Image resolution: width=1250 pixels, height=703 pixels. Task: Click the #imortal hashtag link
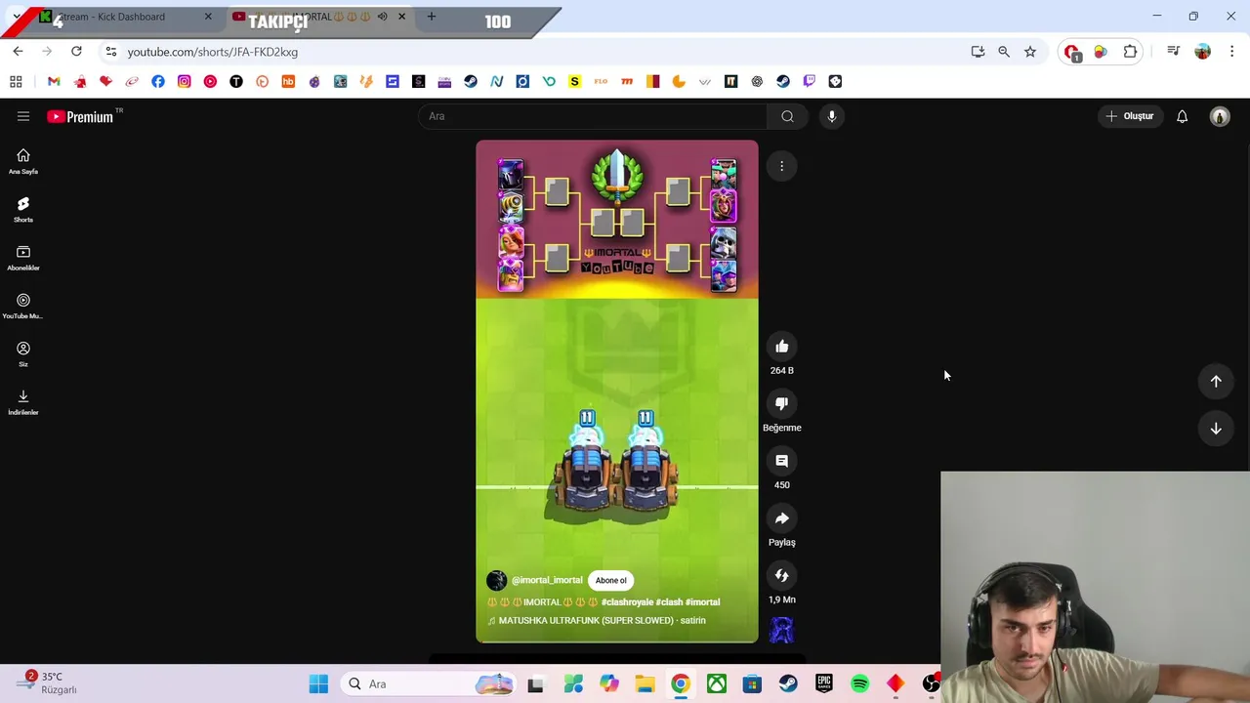coord(702,602)
